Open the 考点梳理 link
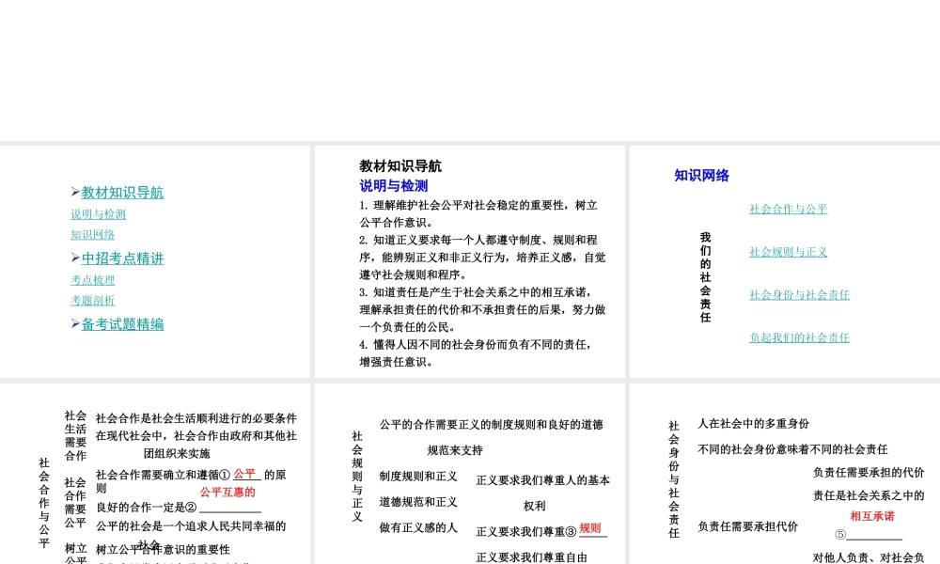Viewport: 940px width, 564px height. pos(93,280)
